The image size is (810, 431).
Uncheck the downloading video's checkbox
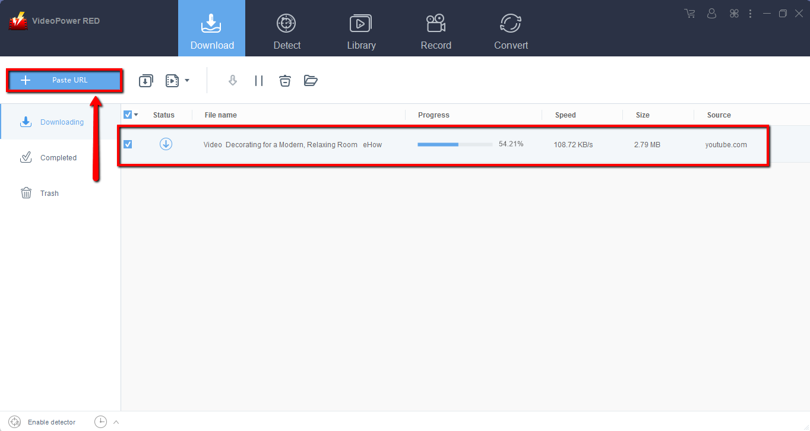pyautogui.click(x=128, y=144)
